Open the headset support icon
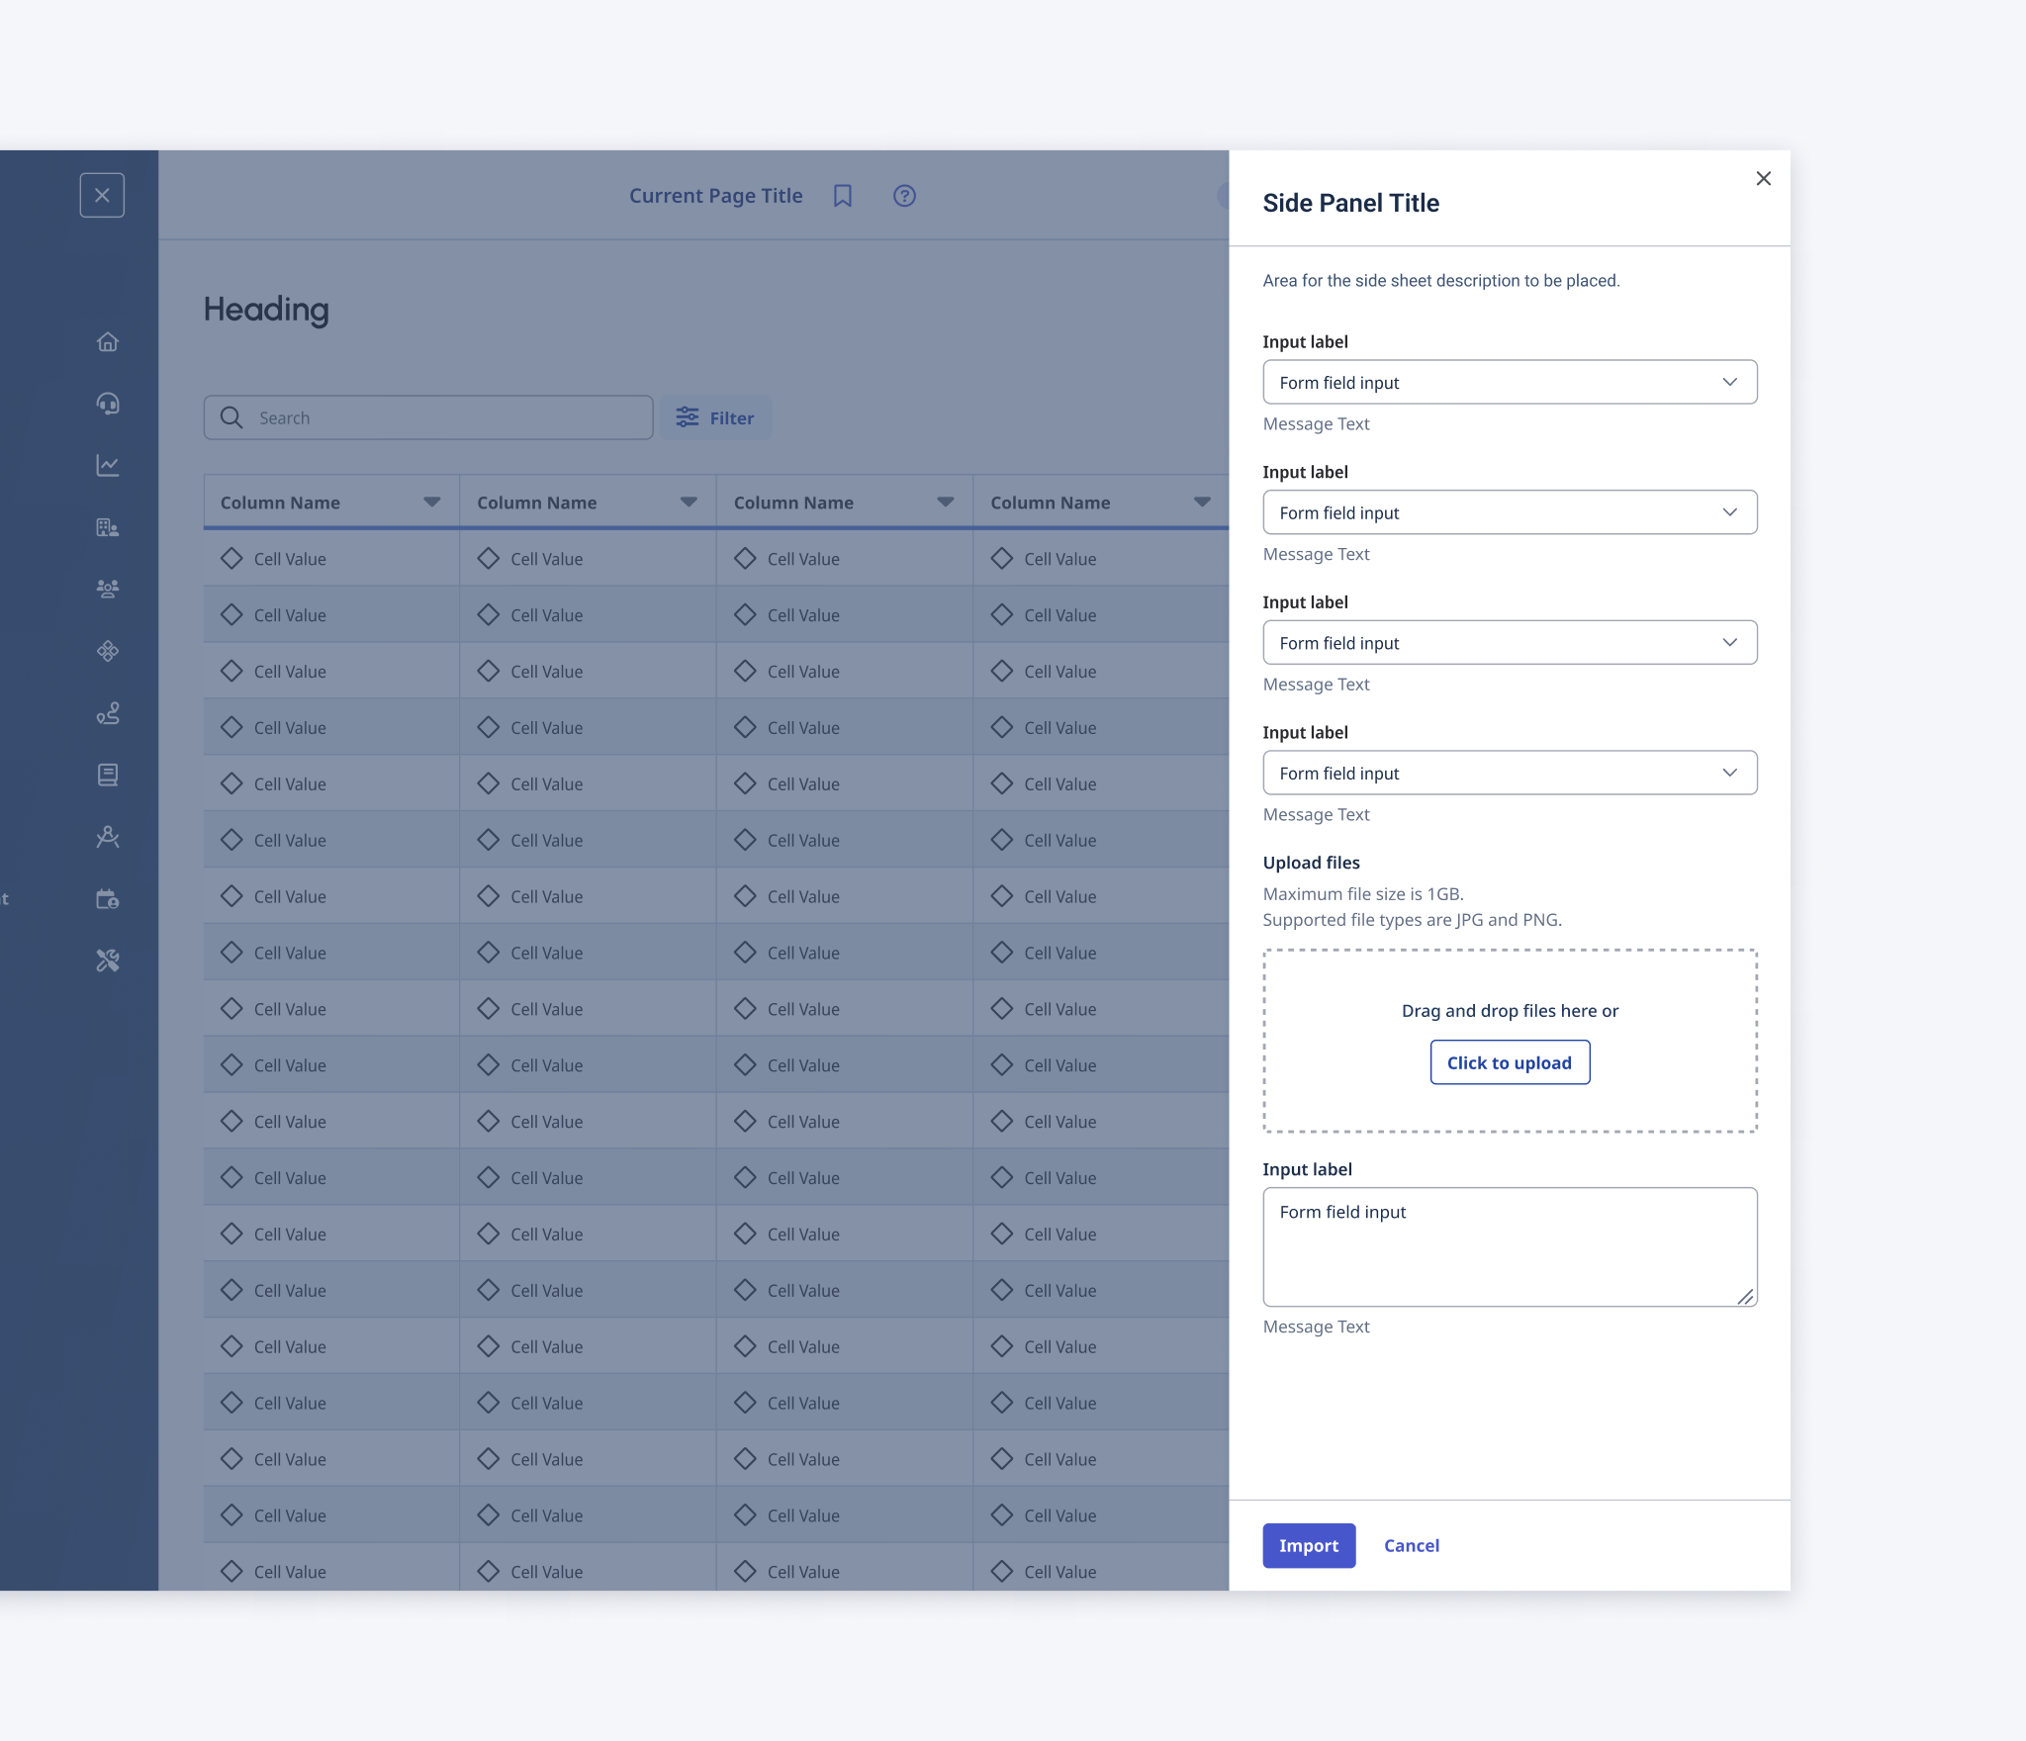The width and height of the screenshot is (2026, 1741). (x=108, y=404)
